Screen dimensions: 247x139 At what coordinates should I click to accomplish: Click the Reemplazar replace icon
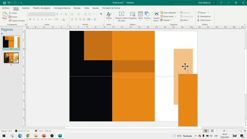click(198, 16)
